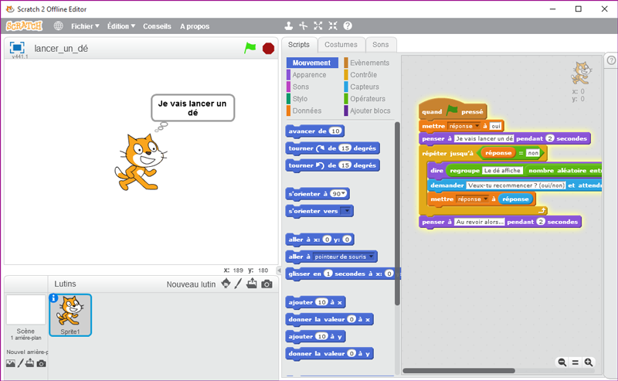This screenshot has height=381, width=618.
Task: Select the Sprite1 thumbnail
Action: pyautogui.click(x=70, y=315)
